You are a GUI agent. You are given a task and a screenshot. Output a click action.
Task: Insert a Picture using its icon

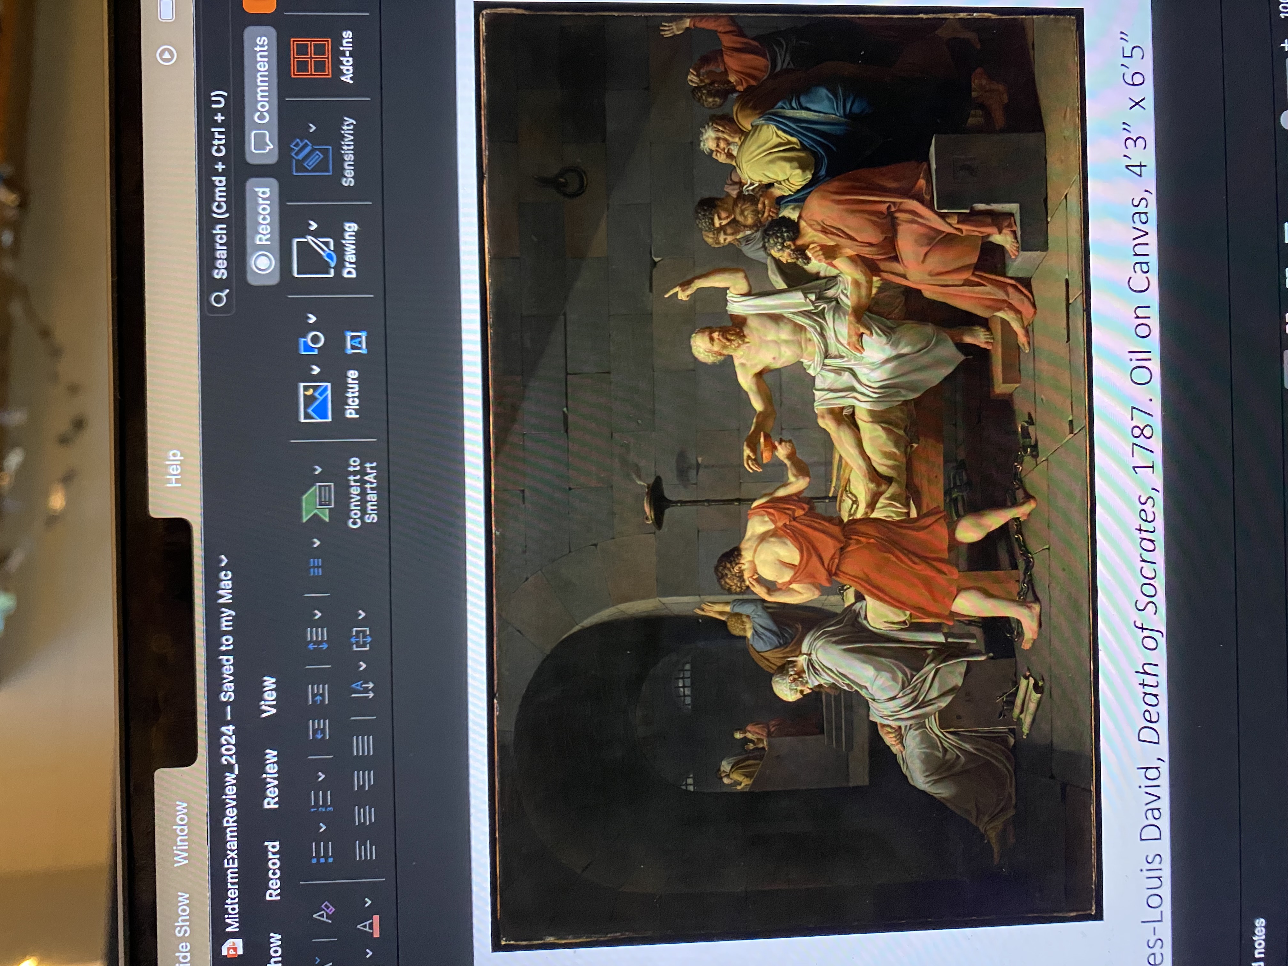[x=315, y=402]
